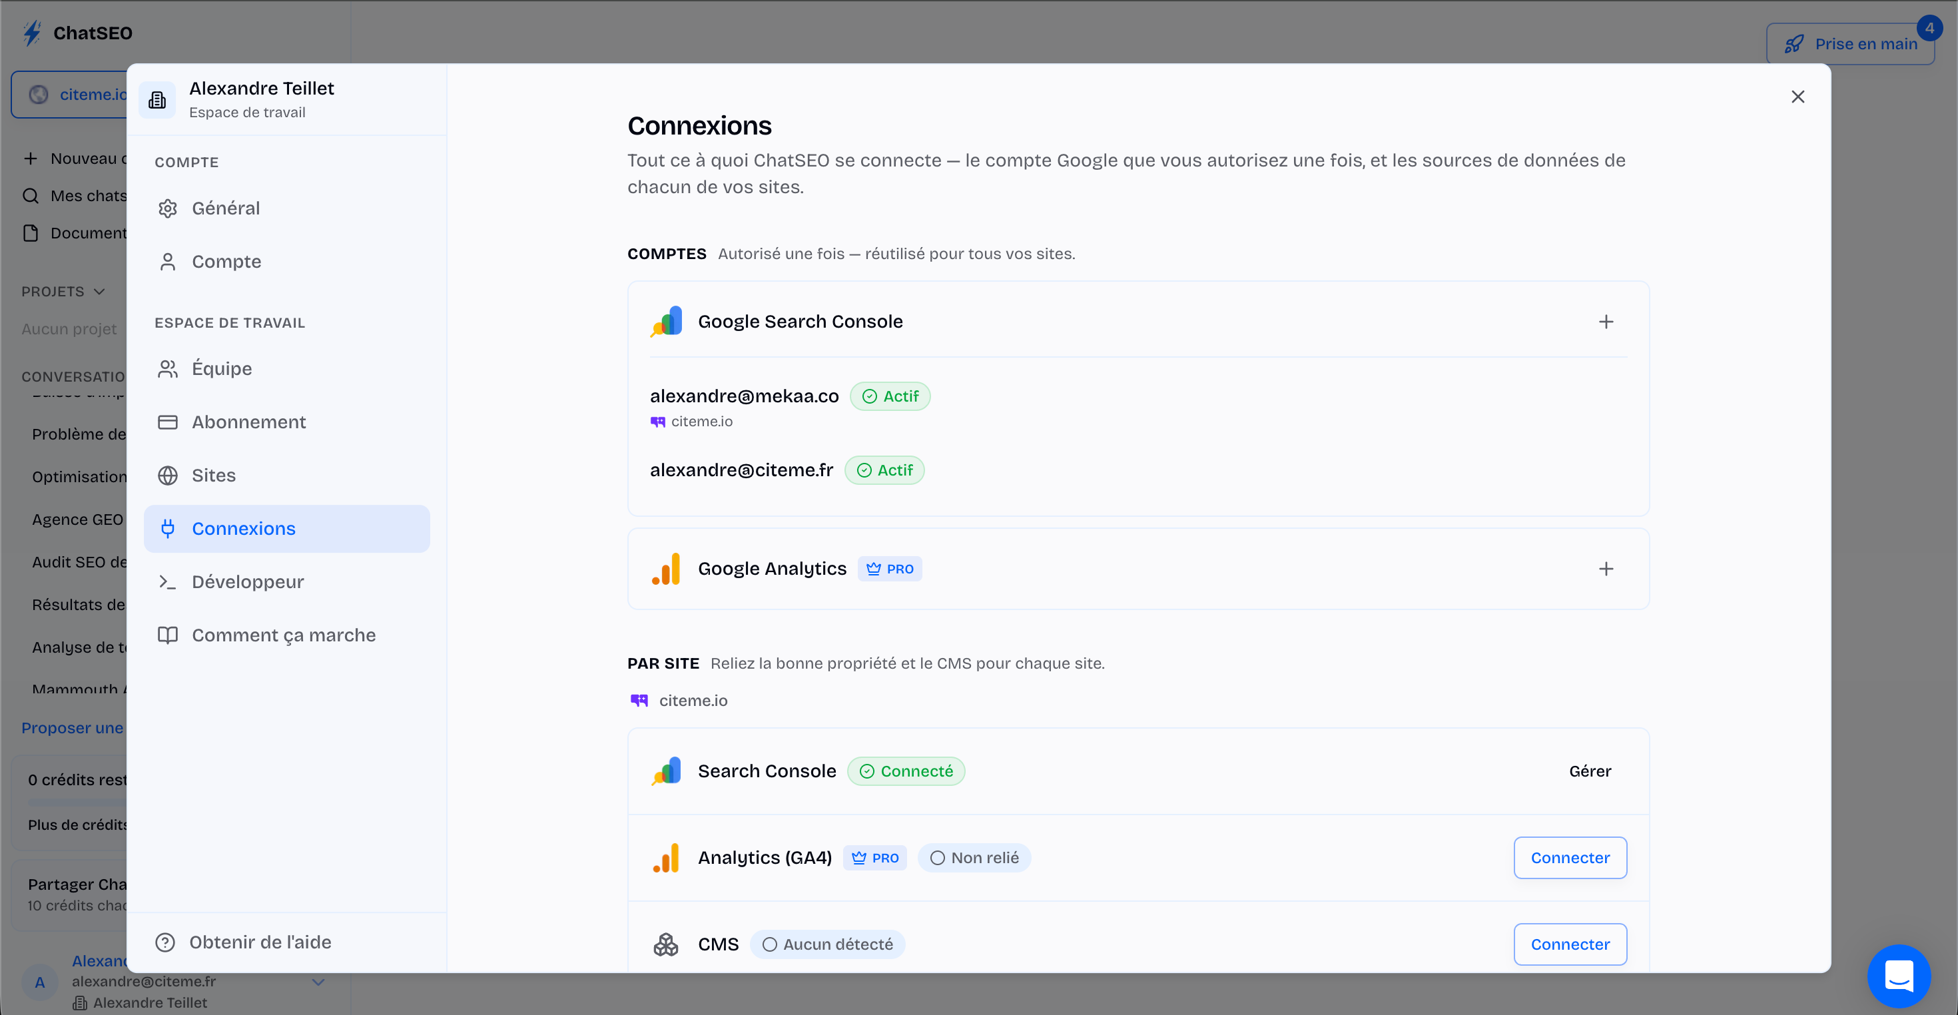
Task: Click the Analytics (GA4) logo
Action: pos(667,858)
